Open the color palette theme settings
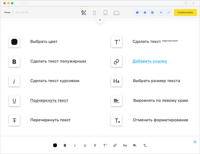200x154 pixels. point(137,12)
